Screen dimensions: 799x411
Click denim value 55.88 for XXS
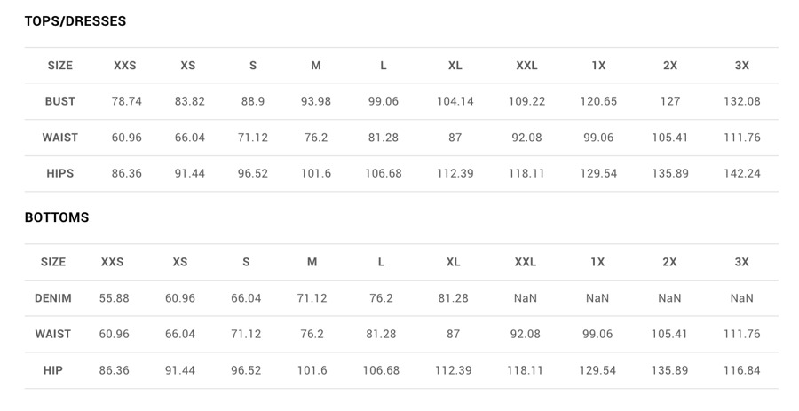click(x=114, y=298)
